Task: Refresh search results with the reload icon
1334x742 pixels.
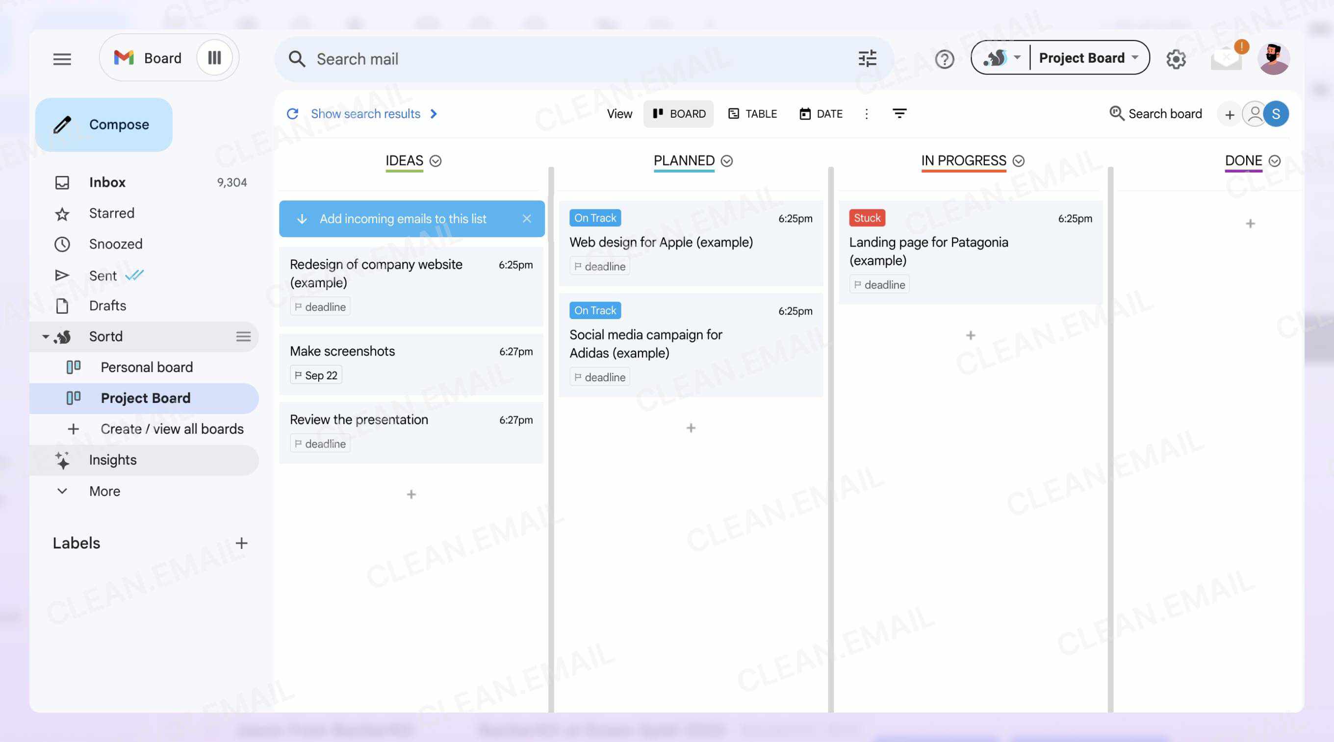Action: pos(293,113)
